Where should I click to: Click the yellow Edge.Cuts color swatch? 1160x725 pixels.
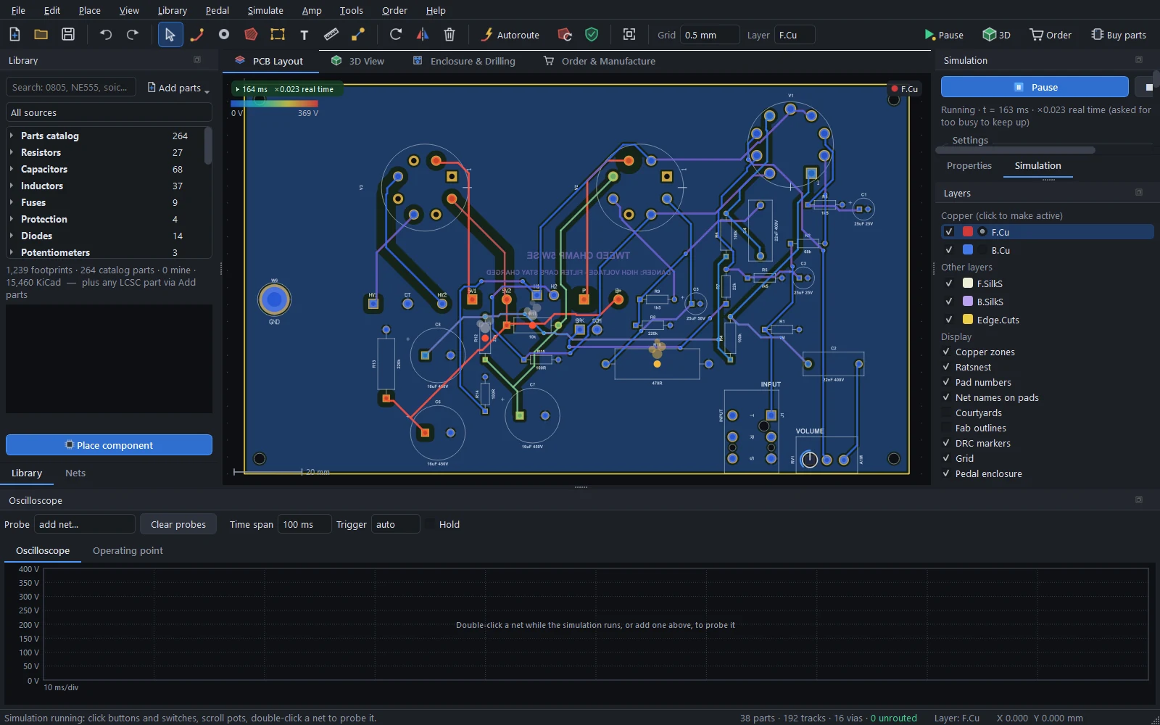(x=968, y=320)
